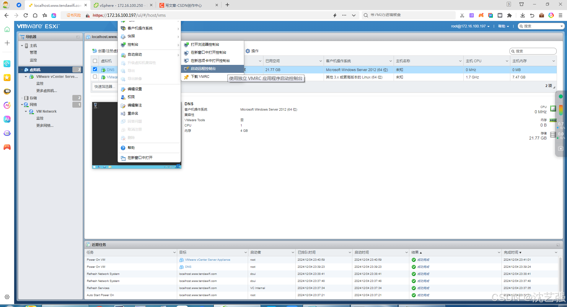
Task: Click the sidebar settings gear icon
Action: coord(7,297)
